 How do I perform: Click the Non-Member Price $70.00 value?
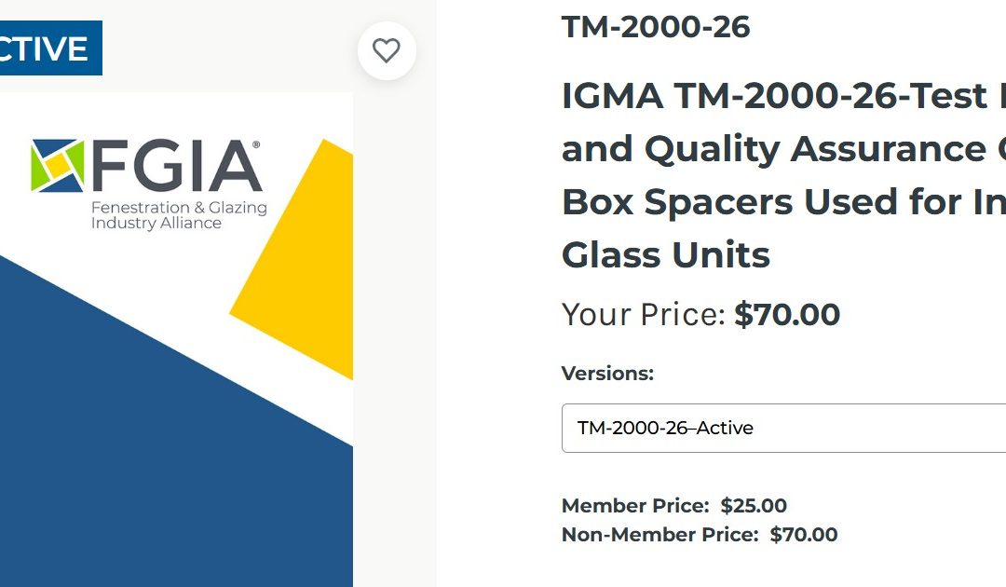point(803,535)
